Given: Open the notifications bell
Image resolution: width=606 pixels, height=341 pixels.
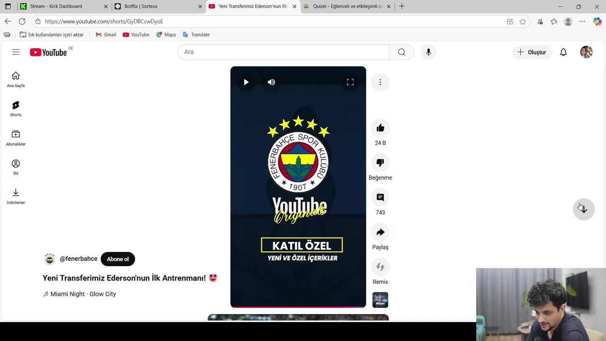Looking at the screenshot, I should tap(563, 52).
